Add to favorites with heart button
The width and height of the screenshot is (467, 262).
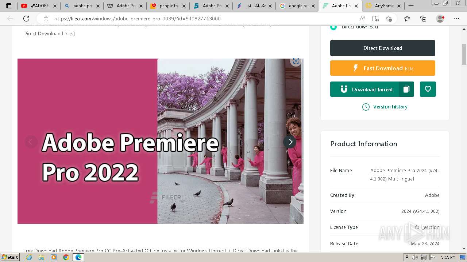tap(428, 89)
